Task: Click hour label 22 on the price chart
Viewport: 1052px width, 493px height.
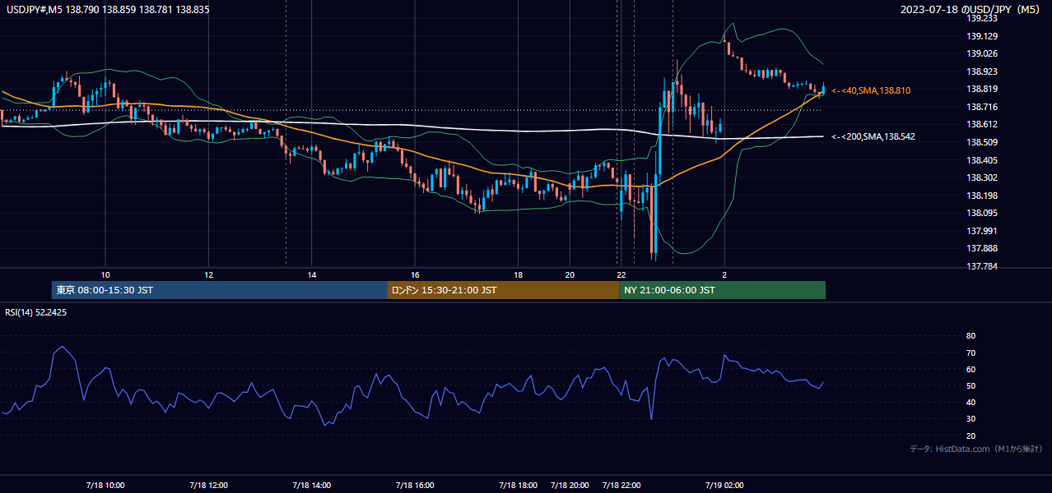Action: click(x=621, y=274)
